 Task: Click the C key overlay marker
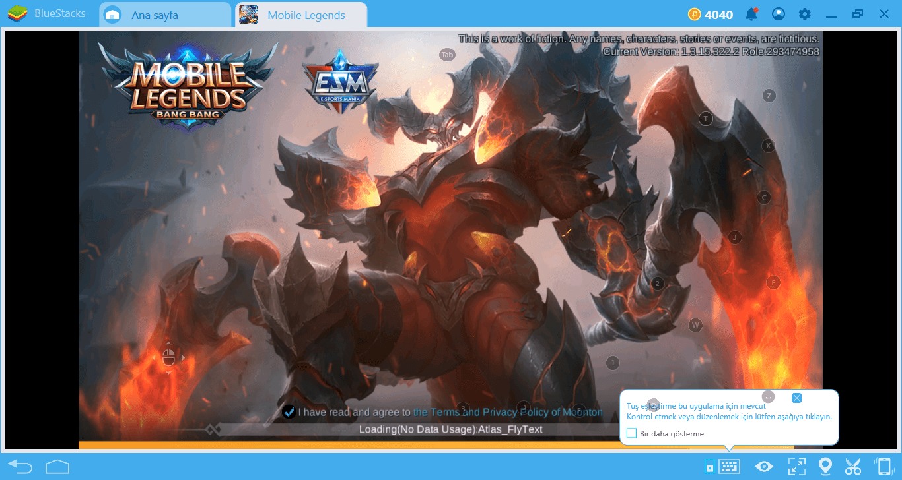(764, 197)
